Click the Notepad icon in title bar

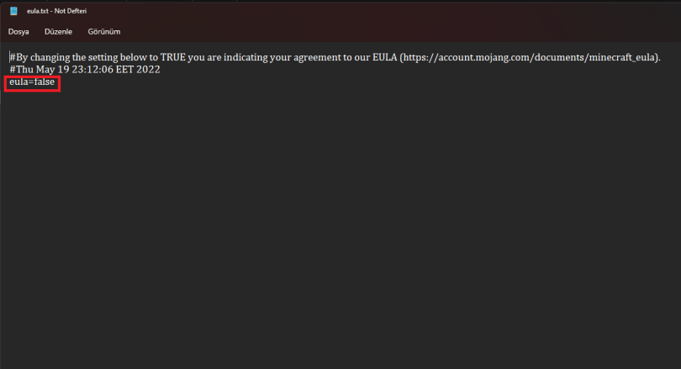13,11
